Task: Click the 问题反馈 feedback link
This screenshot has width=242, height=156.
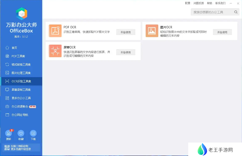Action: [198, 3]
